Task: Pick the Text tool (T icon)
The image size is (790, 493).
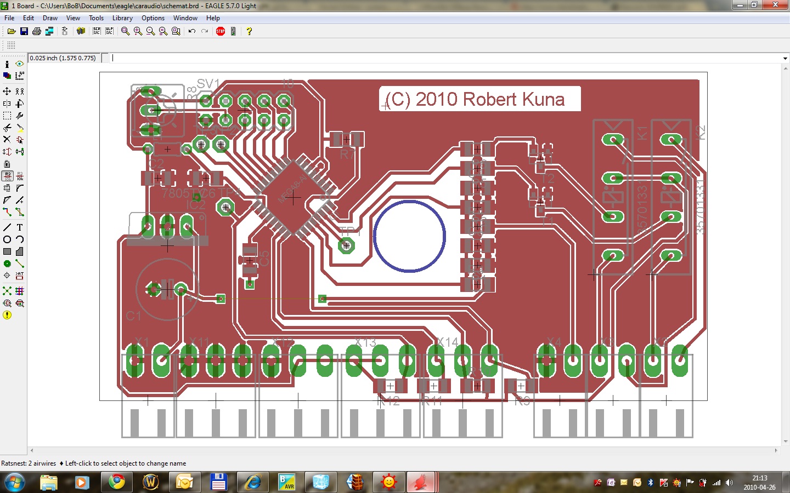Action: tap(20, 227)
